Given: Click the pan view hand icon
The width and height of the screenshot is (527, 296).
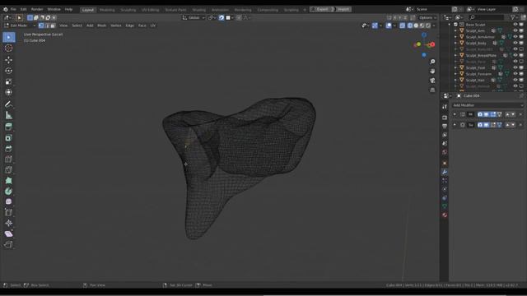Looking at the screenshot, I should point(432,72).
